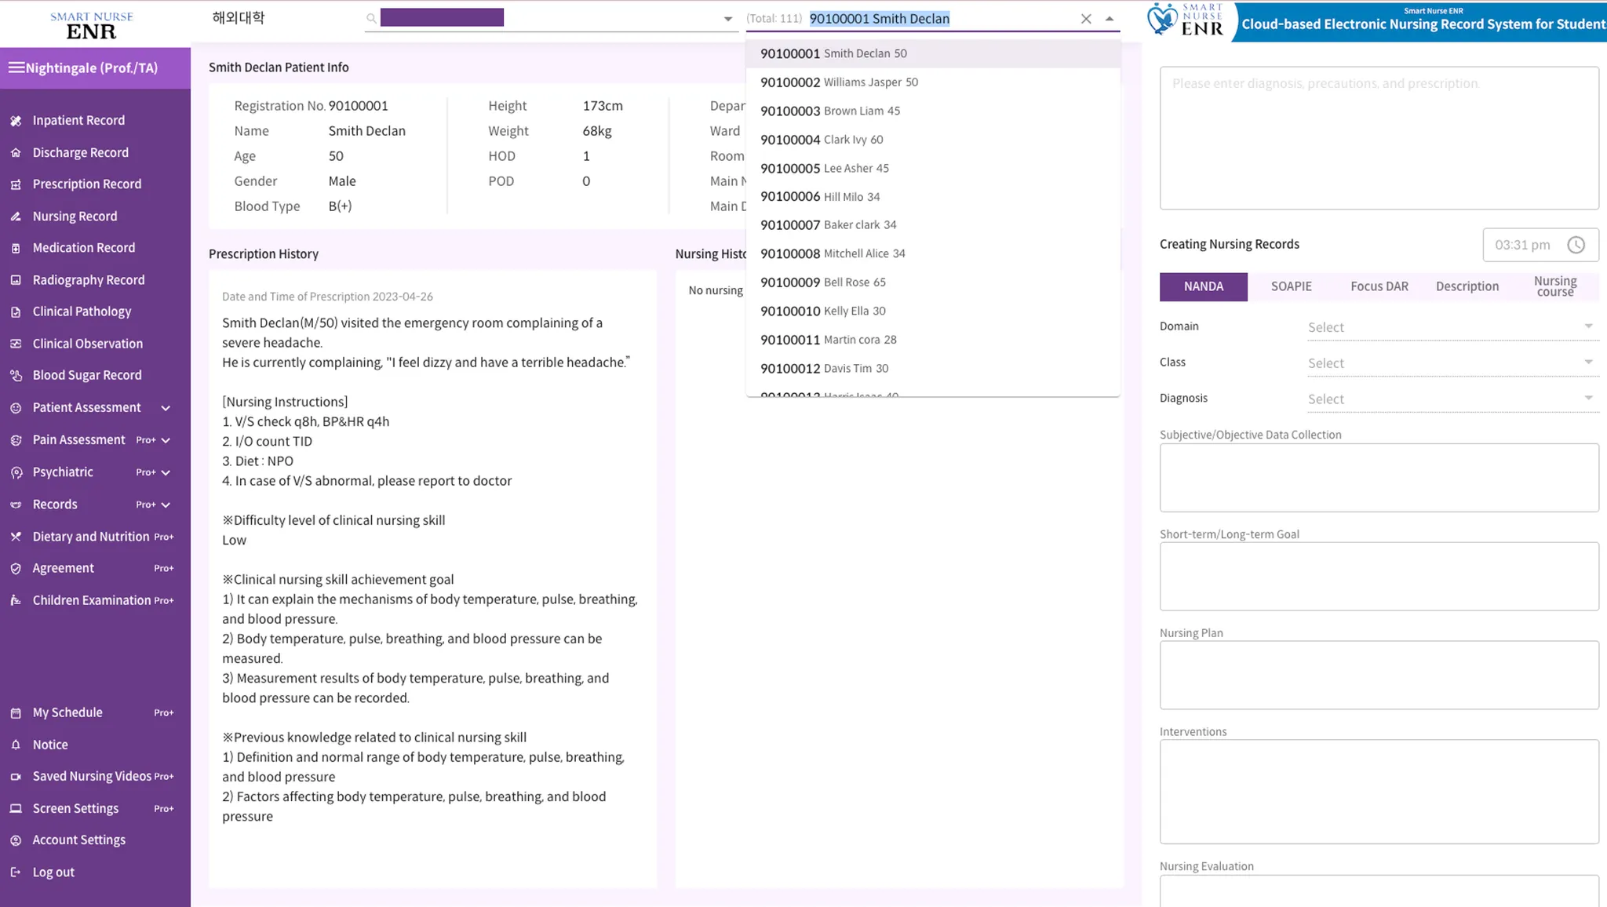Image resolution: width=1607 pixels, height=907 pixels.
Task: Collapse the patient list dropdown arrow
Action: pos(1110,19)
